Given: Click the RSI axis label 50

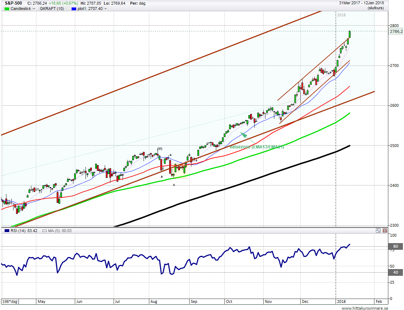Looking at the screenshot, I should tap(392, 267).
